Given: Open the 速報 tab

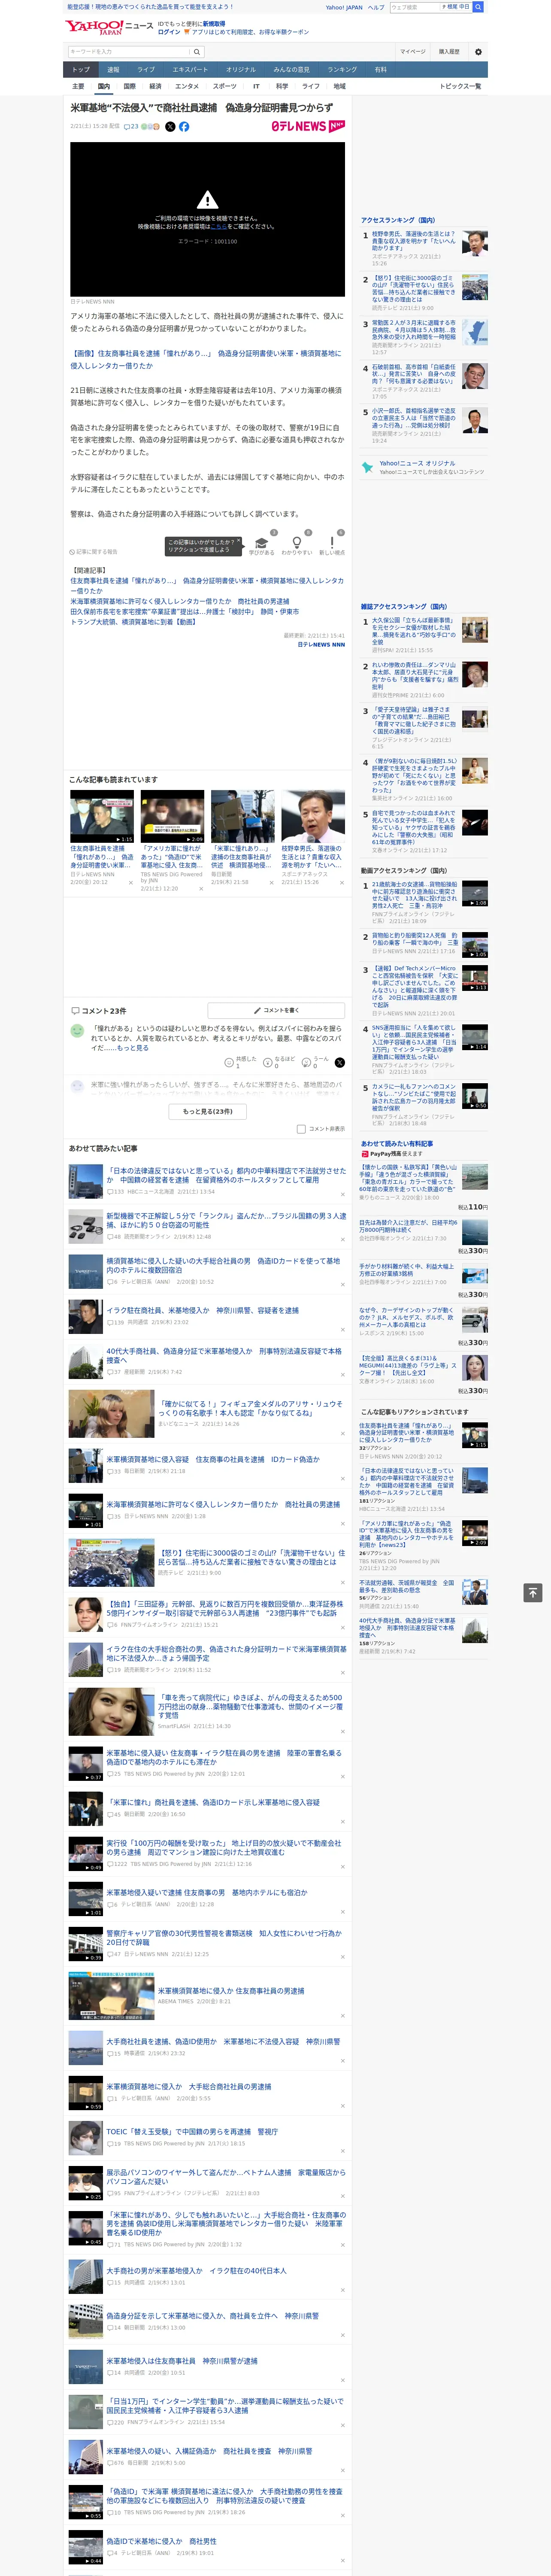Looking at the screenshot, I should [113, 70].
